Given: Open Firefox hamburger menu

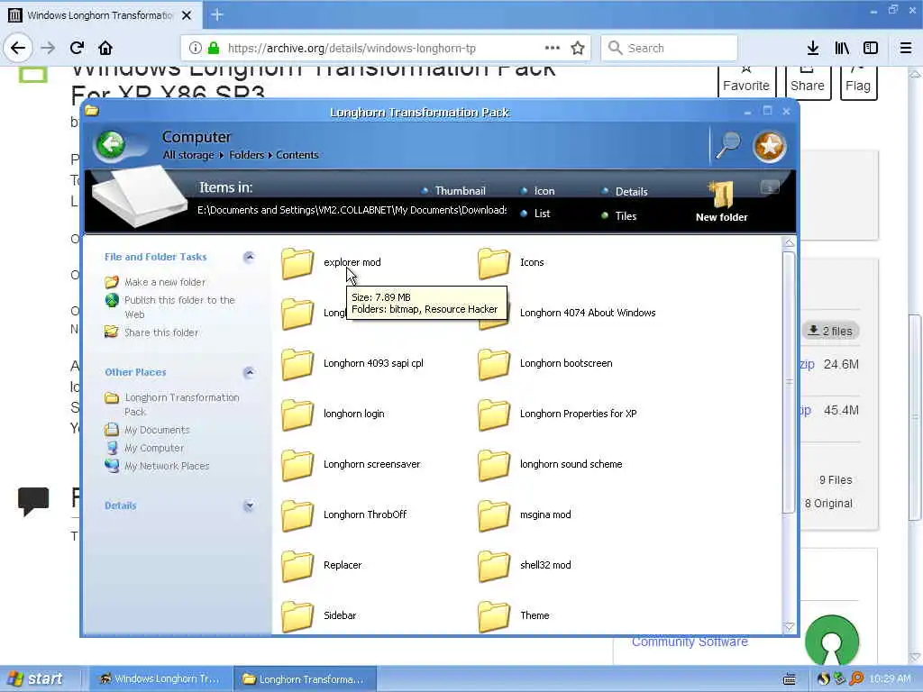Looking at the screenshot, I should click(x=905, y=48).
